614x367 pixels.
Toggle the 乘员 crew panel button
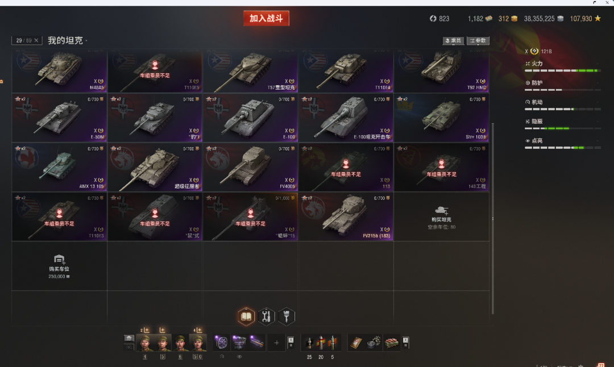click(454, 41)
